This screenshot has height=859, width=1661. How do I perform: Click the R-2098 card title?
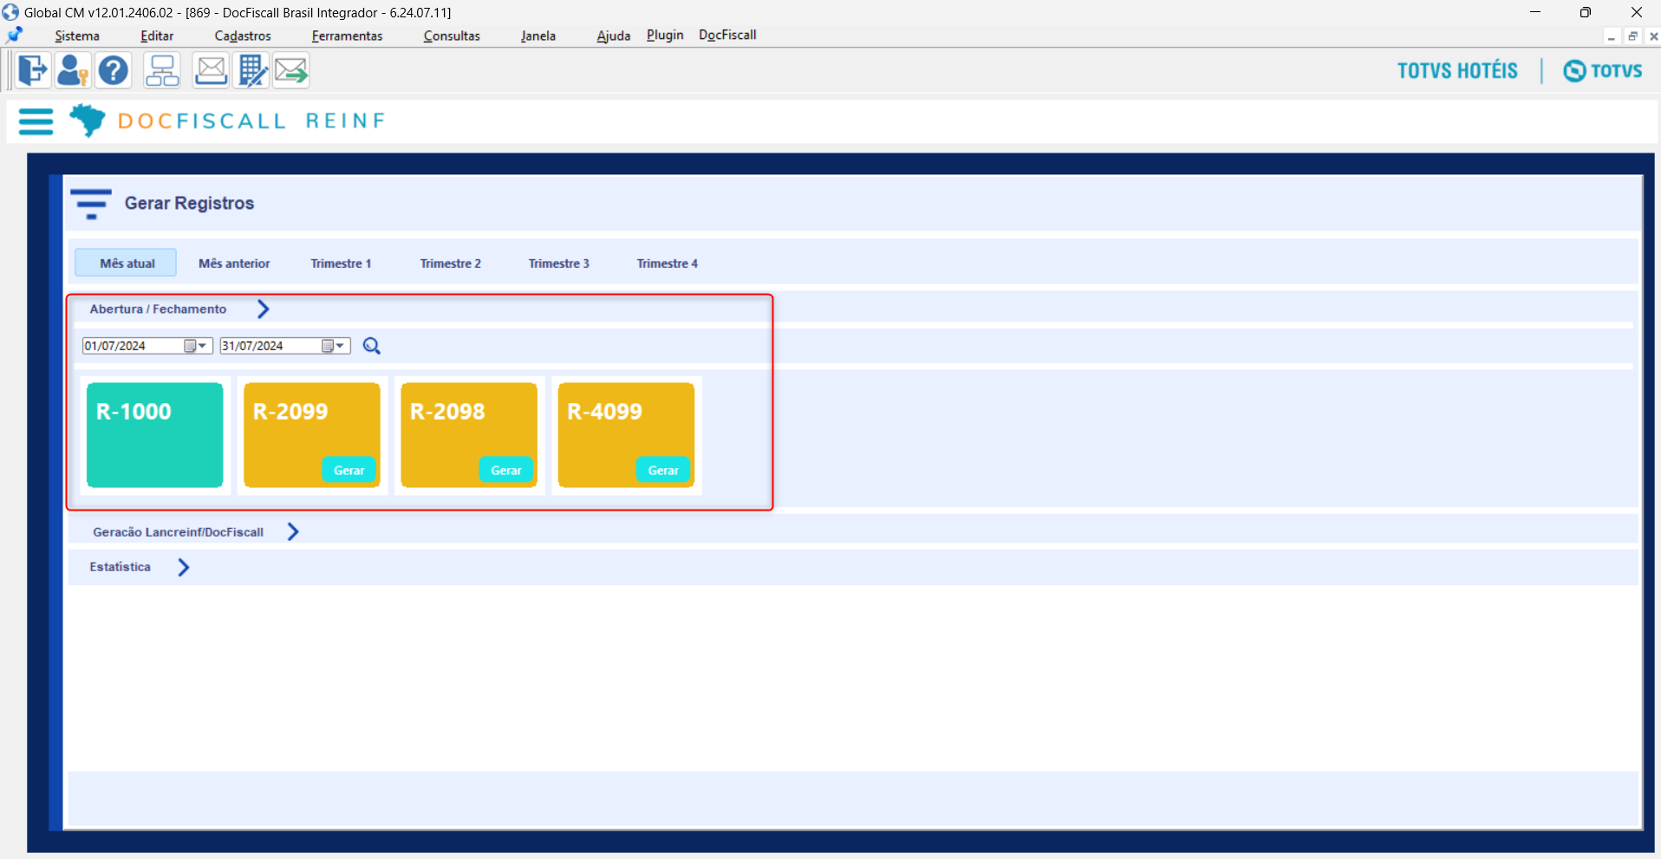click(447, 412)
